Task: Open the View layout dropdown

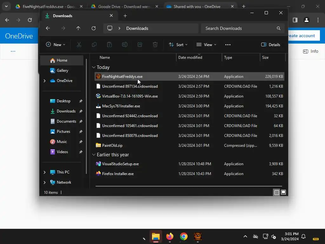Action: tap(206, 44)
